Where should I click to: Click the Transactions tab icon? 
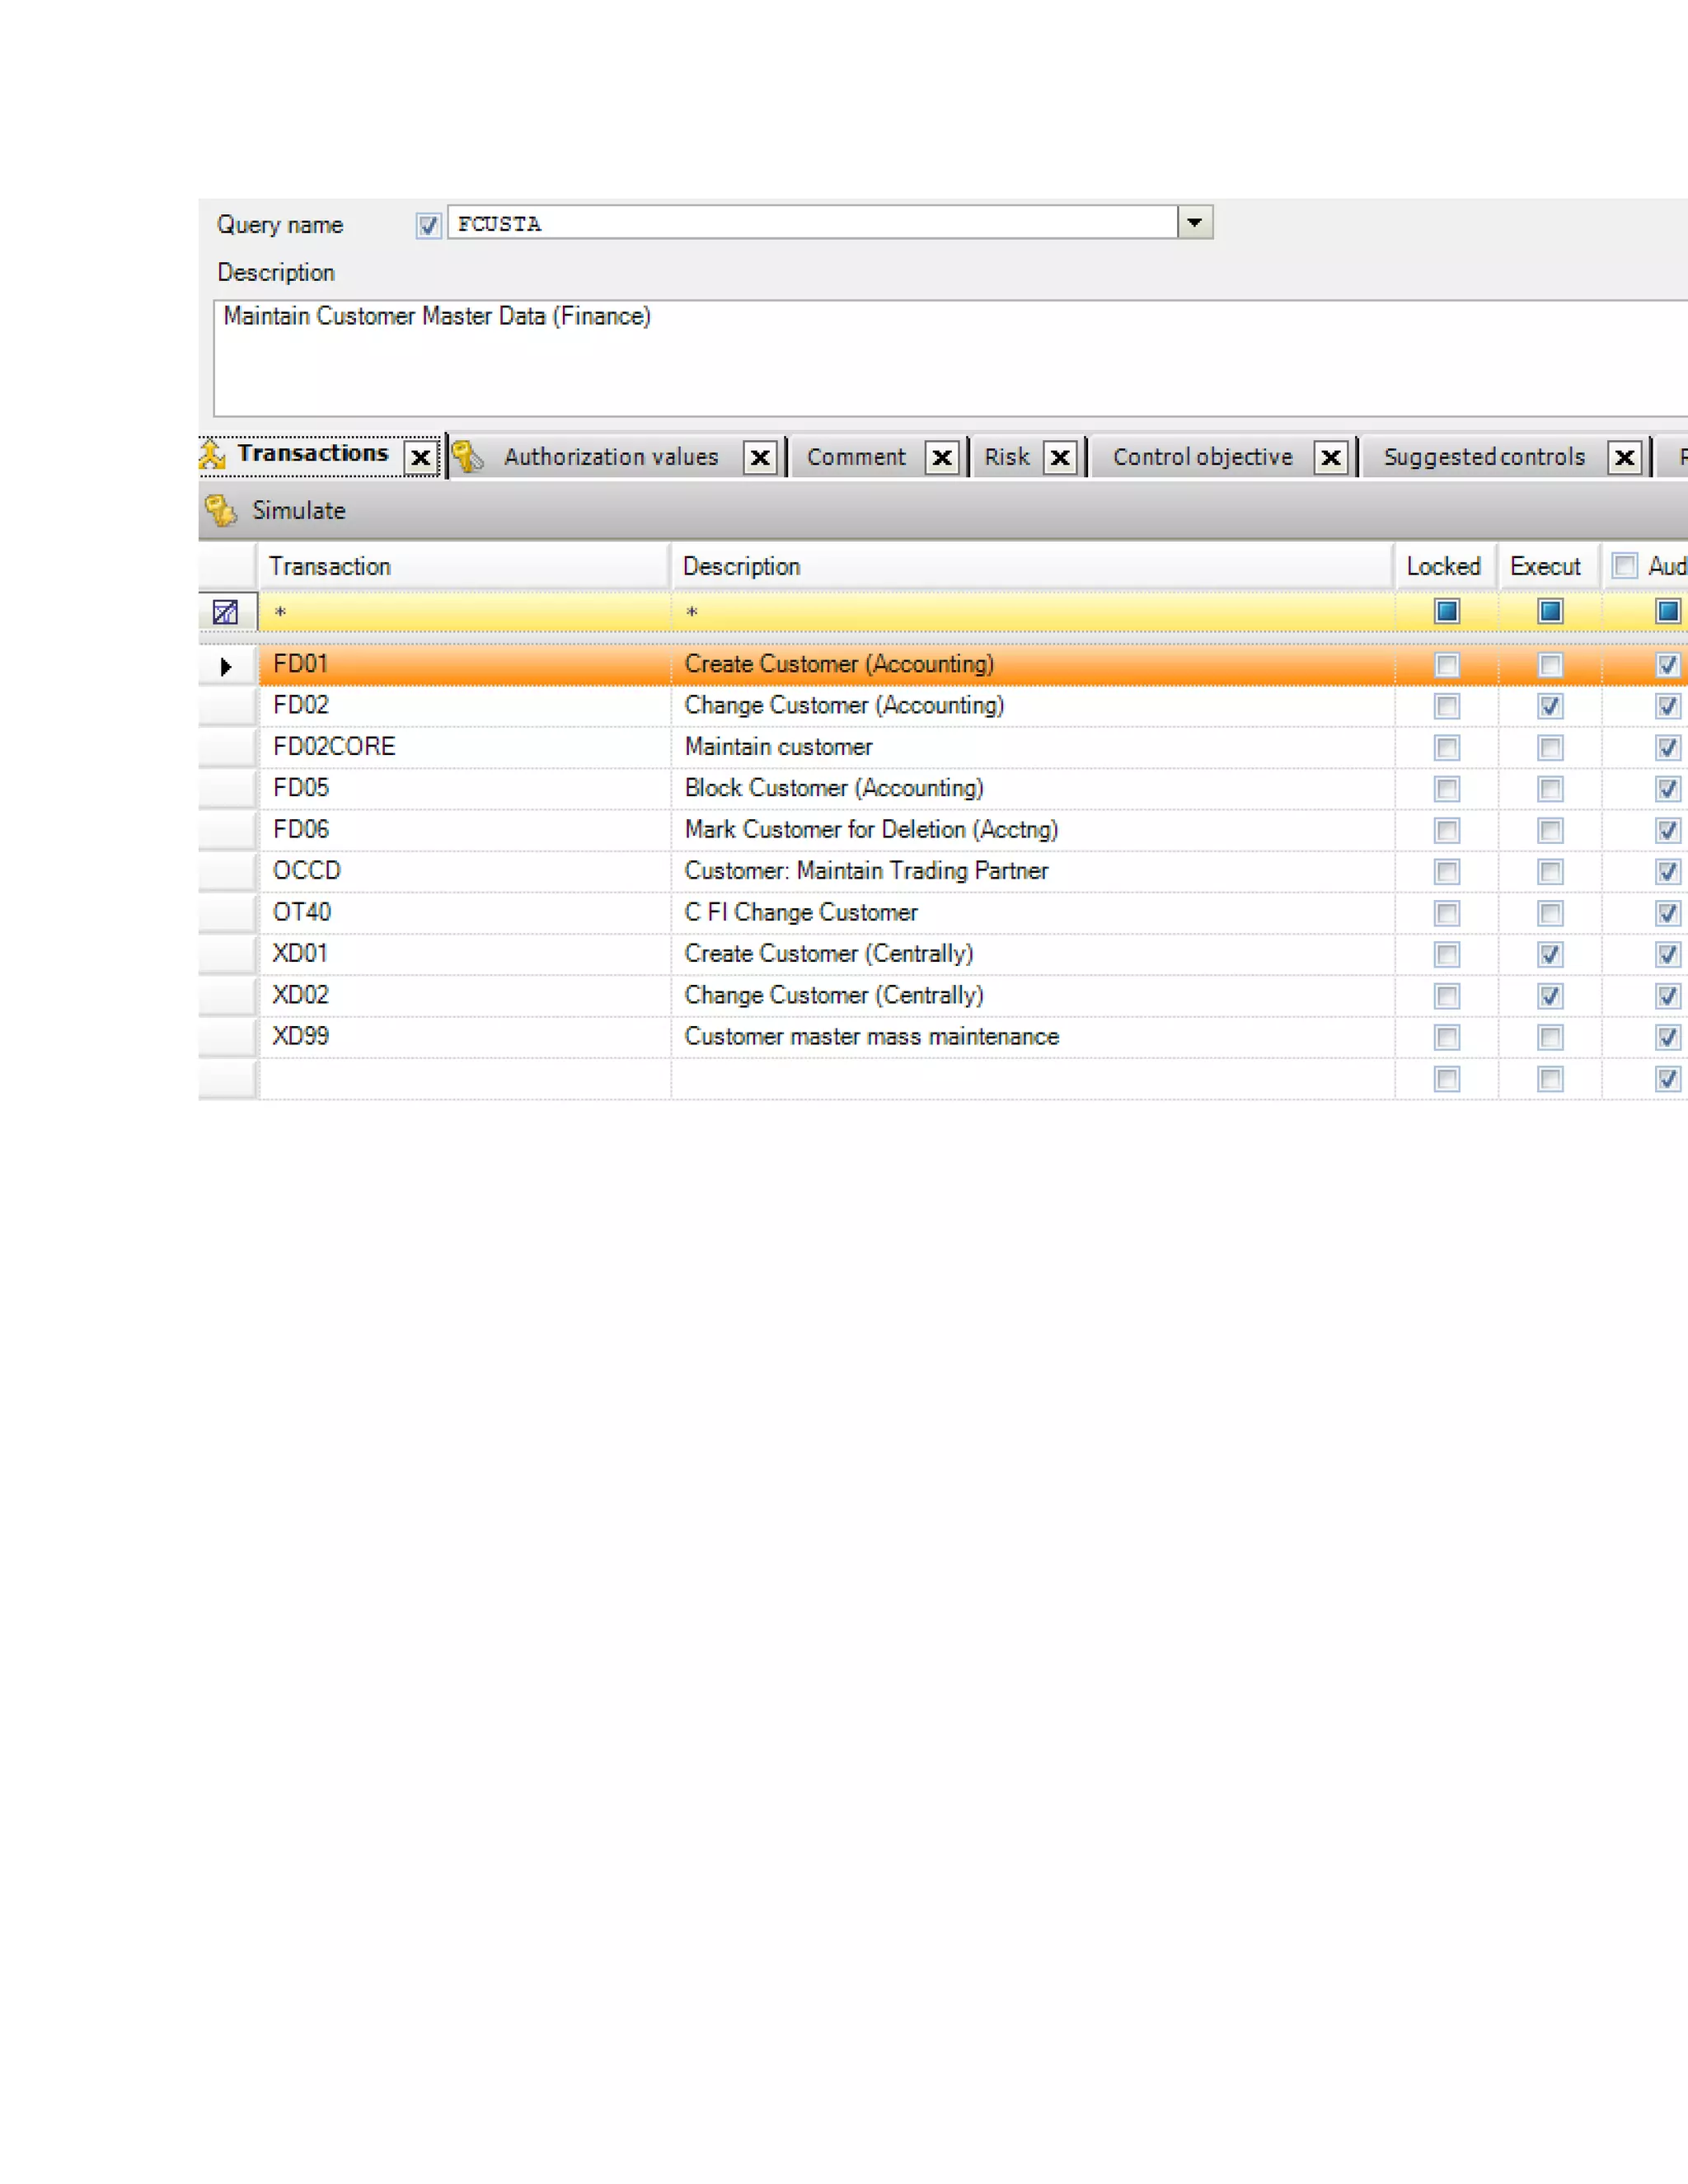point(212,455)
